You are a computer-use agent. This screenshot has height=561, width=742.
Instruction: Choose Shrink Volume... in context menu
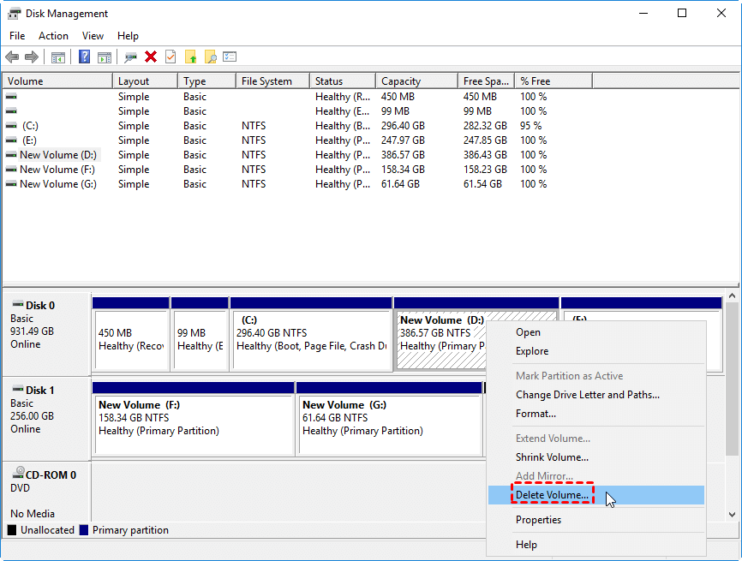(x=552, y=457)
